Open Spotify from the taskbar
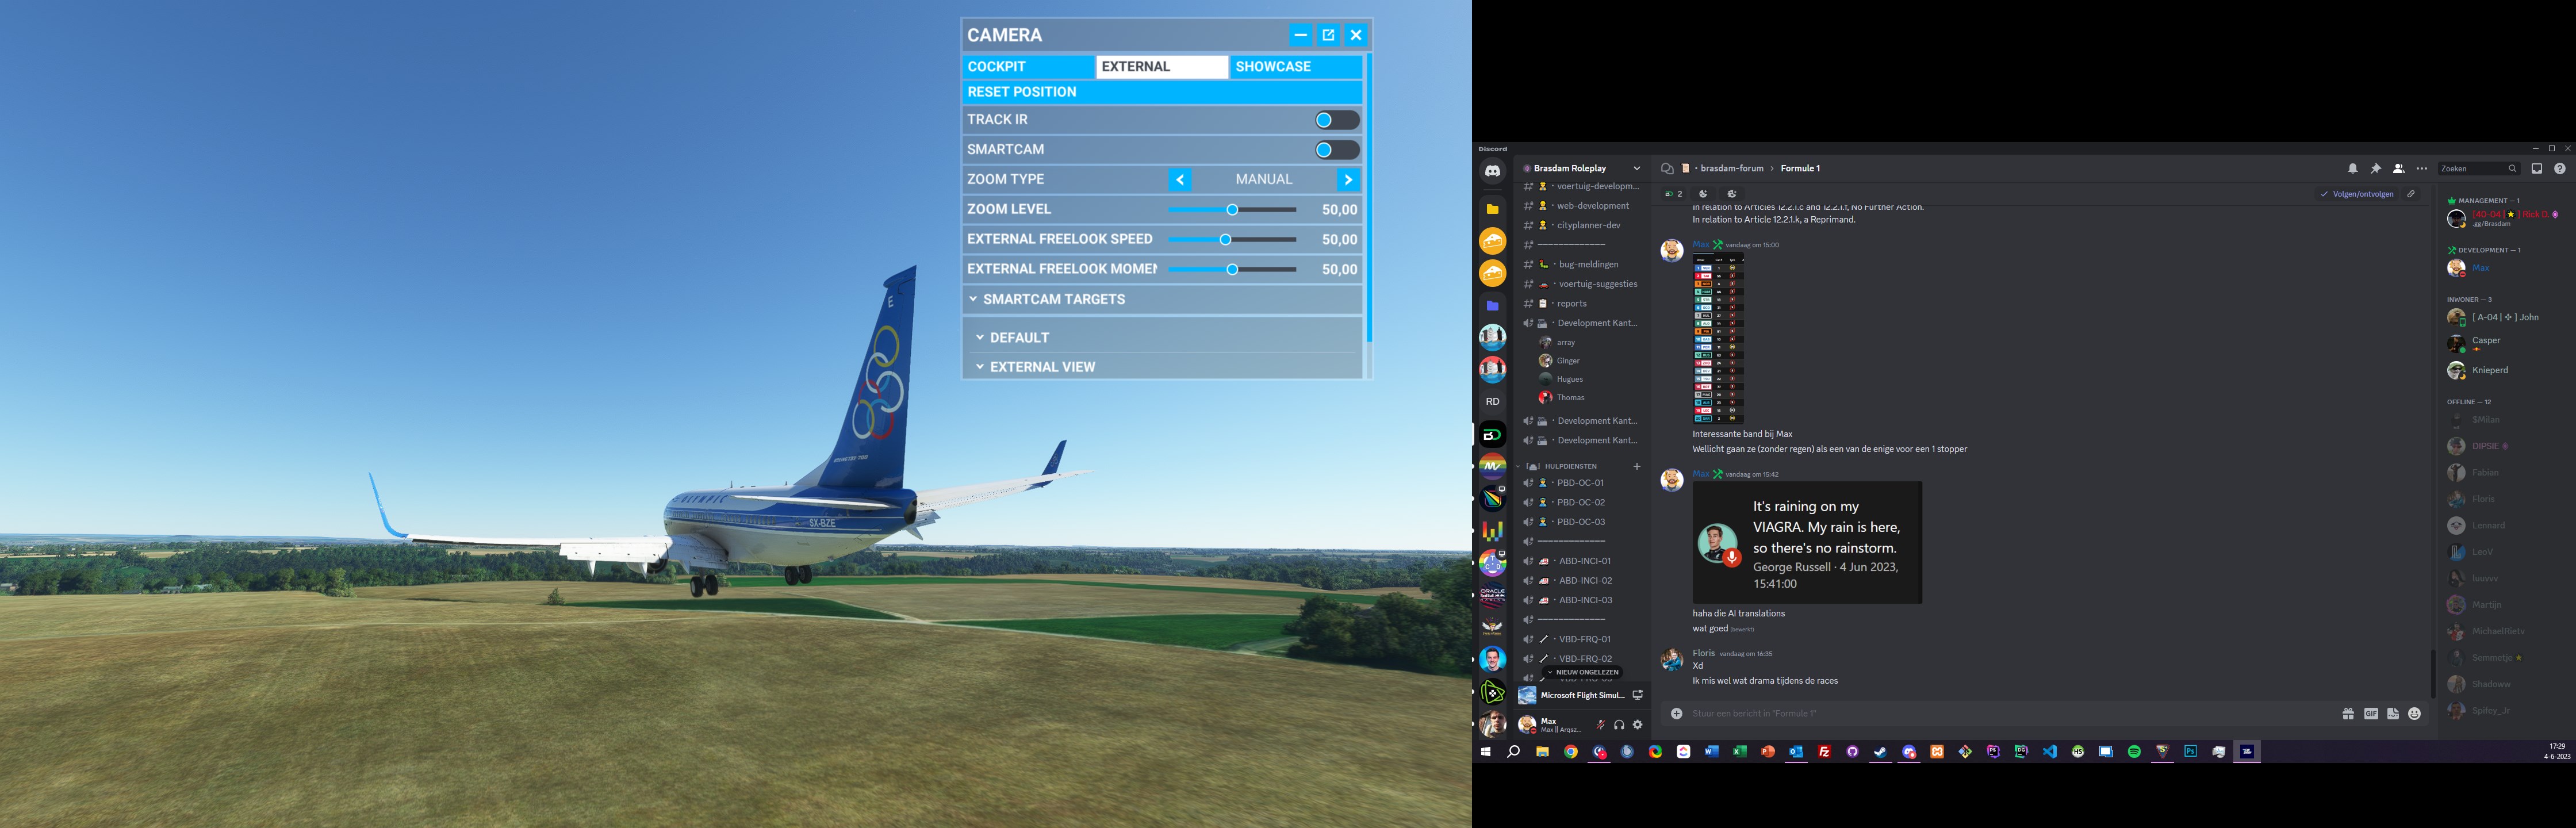 point(2134,752)
